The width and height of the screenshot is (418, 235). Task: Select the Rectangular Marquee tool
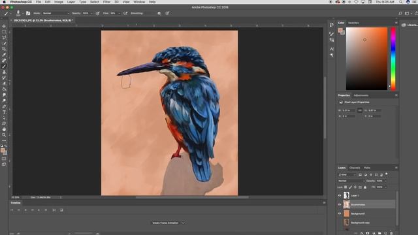coord(4,32)
